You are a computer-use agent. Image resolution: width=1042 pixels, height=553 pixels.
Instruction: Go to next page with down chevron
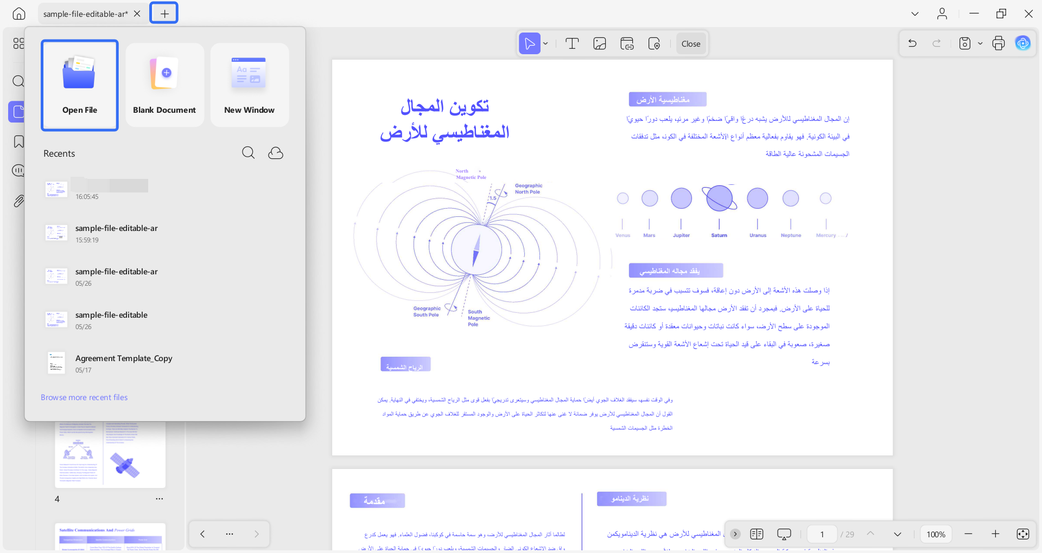[898, 534]
